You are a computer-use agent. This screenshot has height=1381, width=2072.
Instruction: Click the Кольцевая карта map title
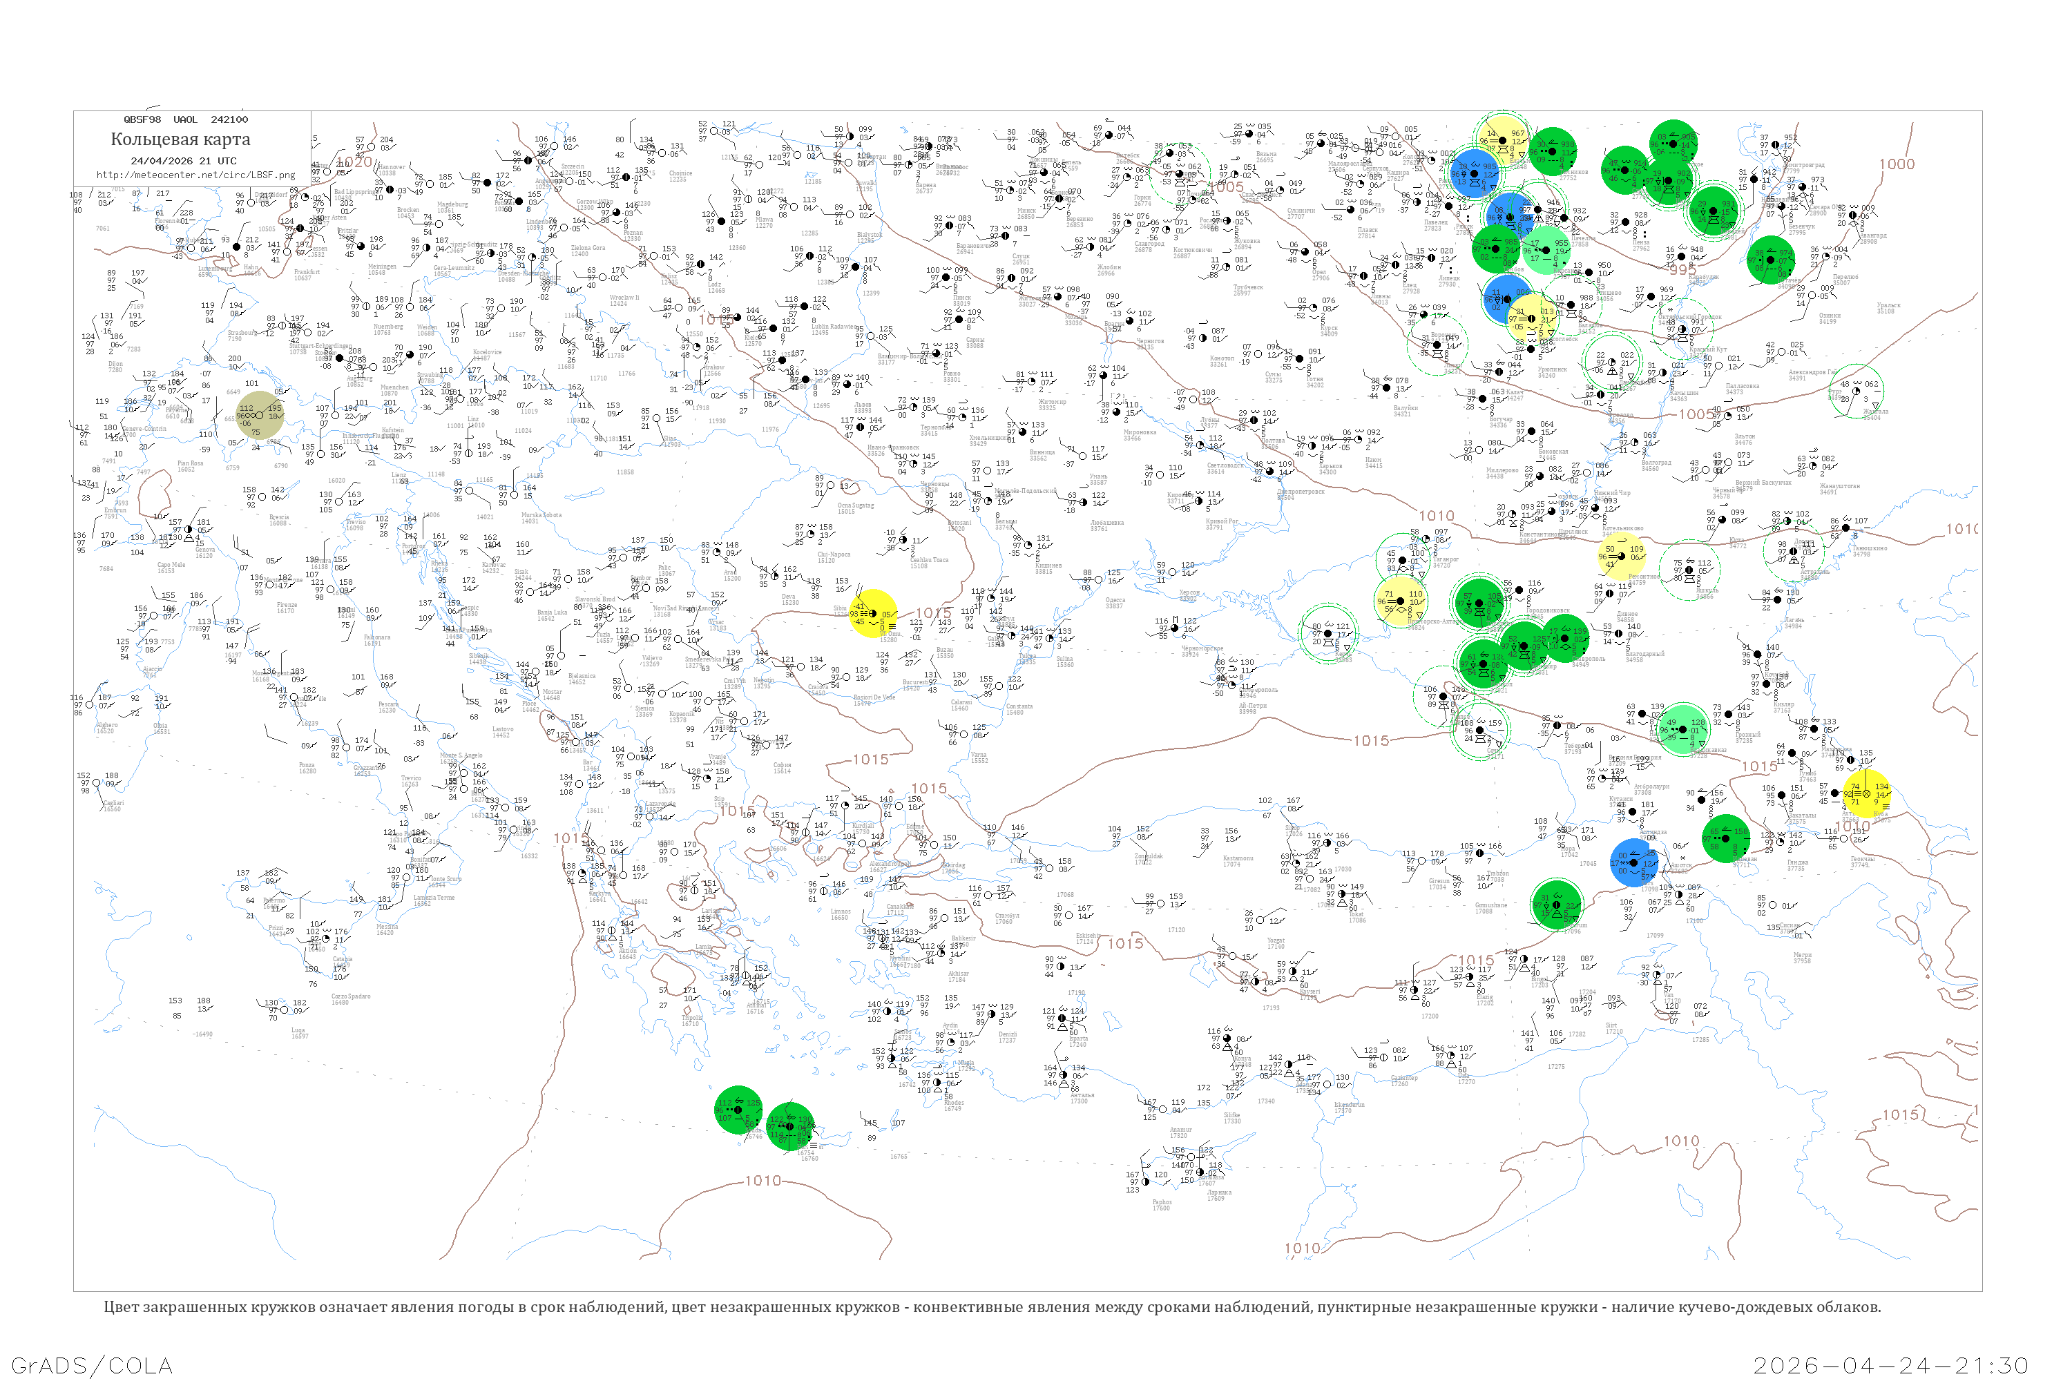(180, 139)
